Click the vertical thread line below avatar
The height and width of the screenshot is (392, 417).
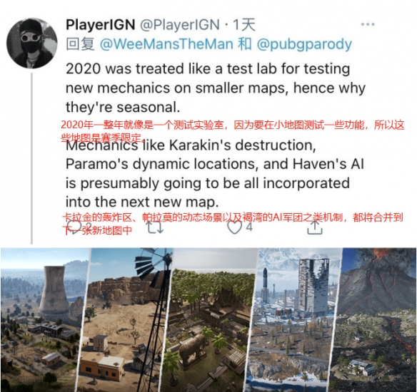(x=31, y=158)
